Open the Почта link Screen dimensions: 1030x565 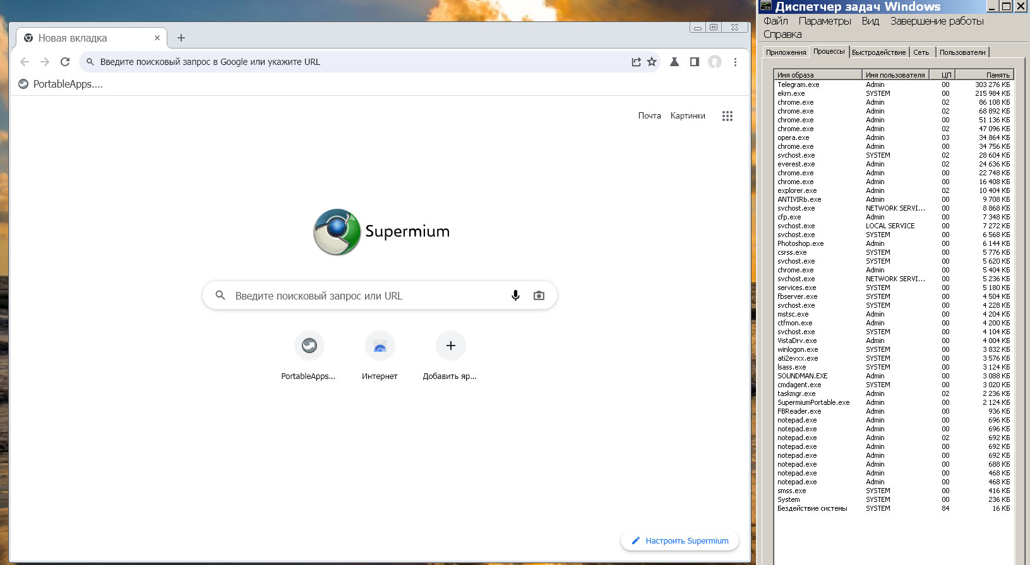[649, 116]
